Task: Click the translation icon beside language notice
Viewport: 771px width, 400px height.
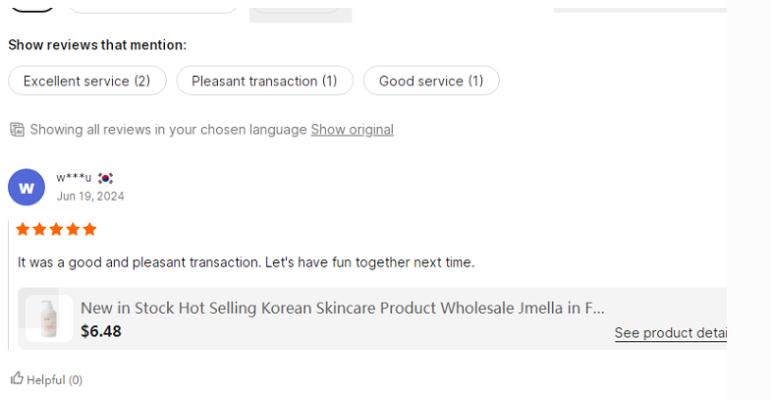Action: [17, 130]
